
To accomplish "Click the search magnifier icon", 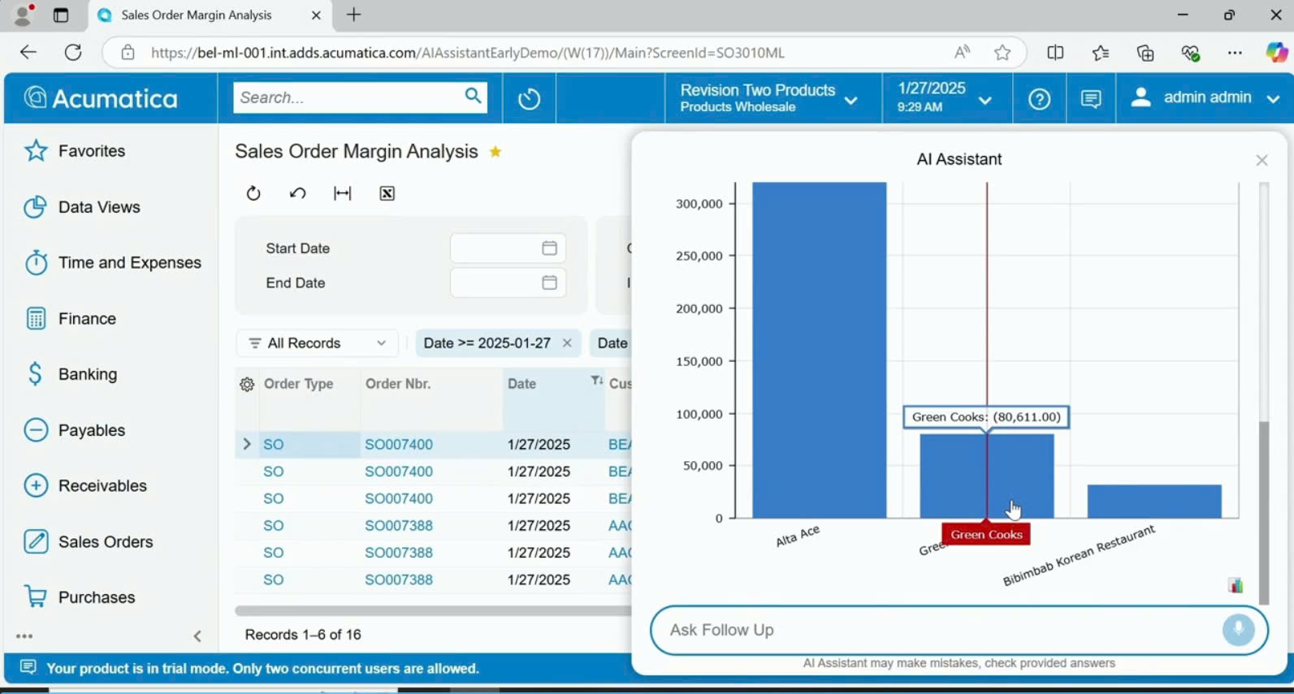I will point(474,97).
